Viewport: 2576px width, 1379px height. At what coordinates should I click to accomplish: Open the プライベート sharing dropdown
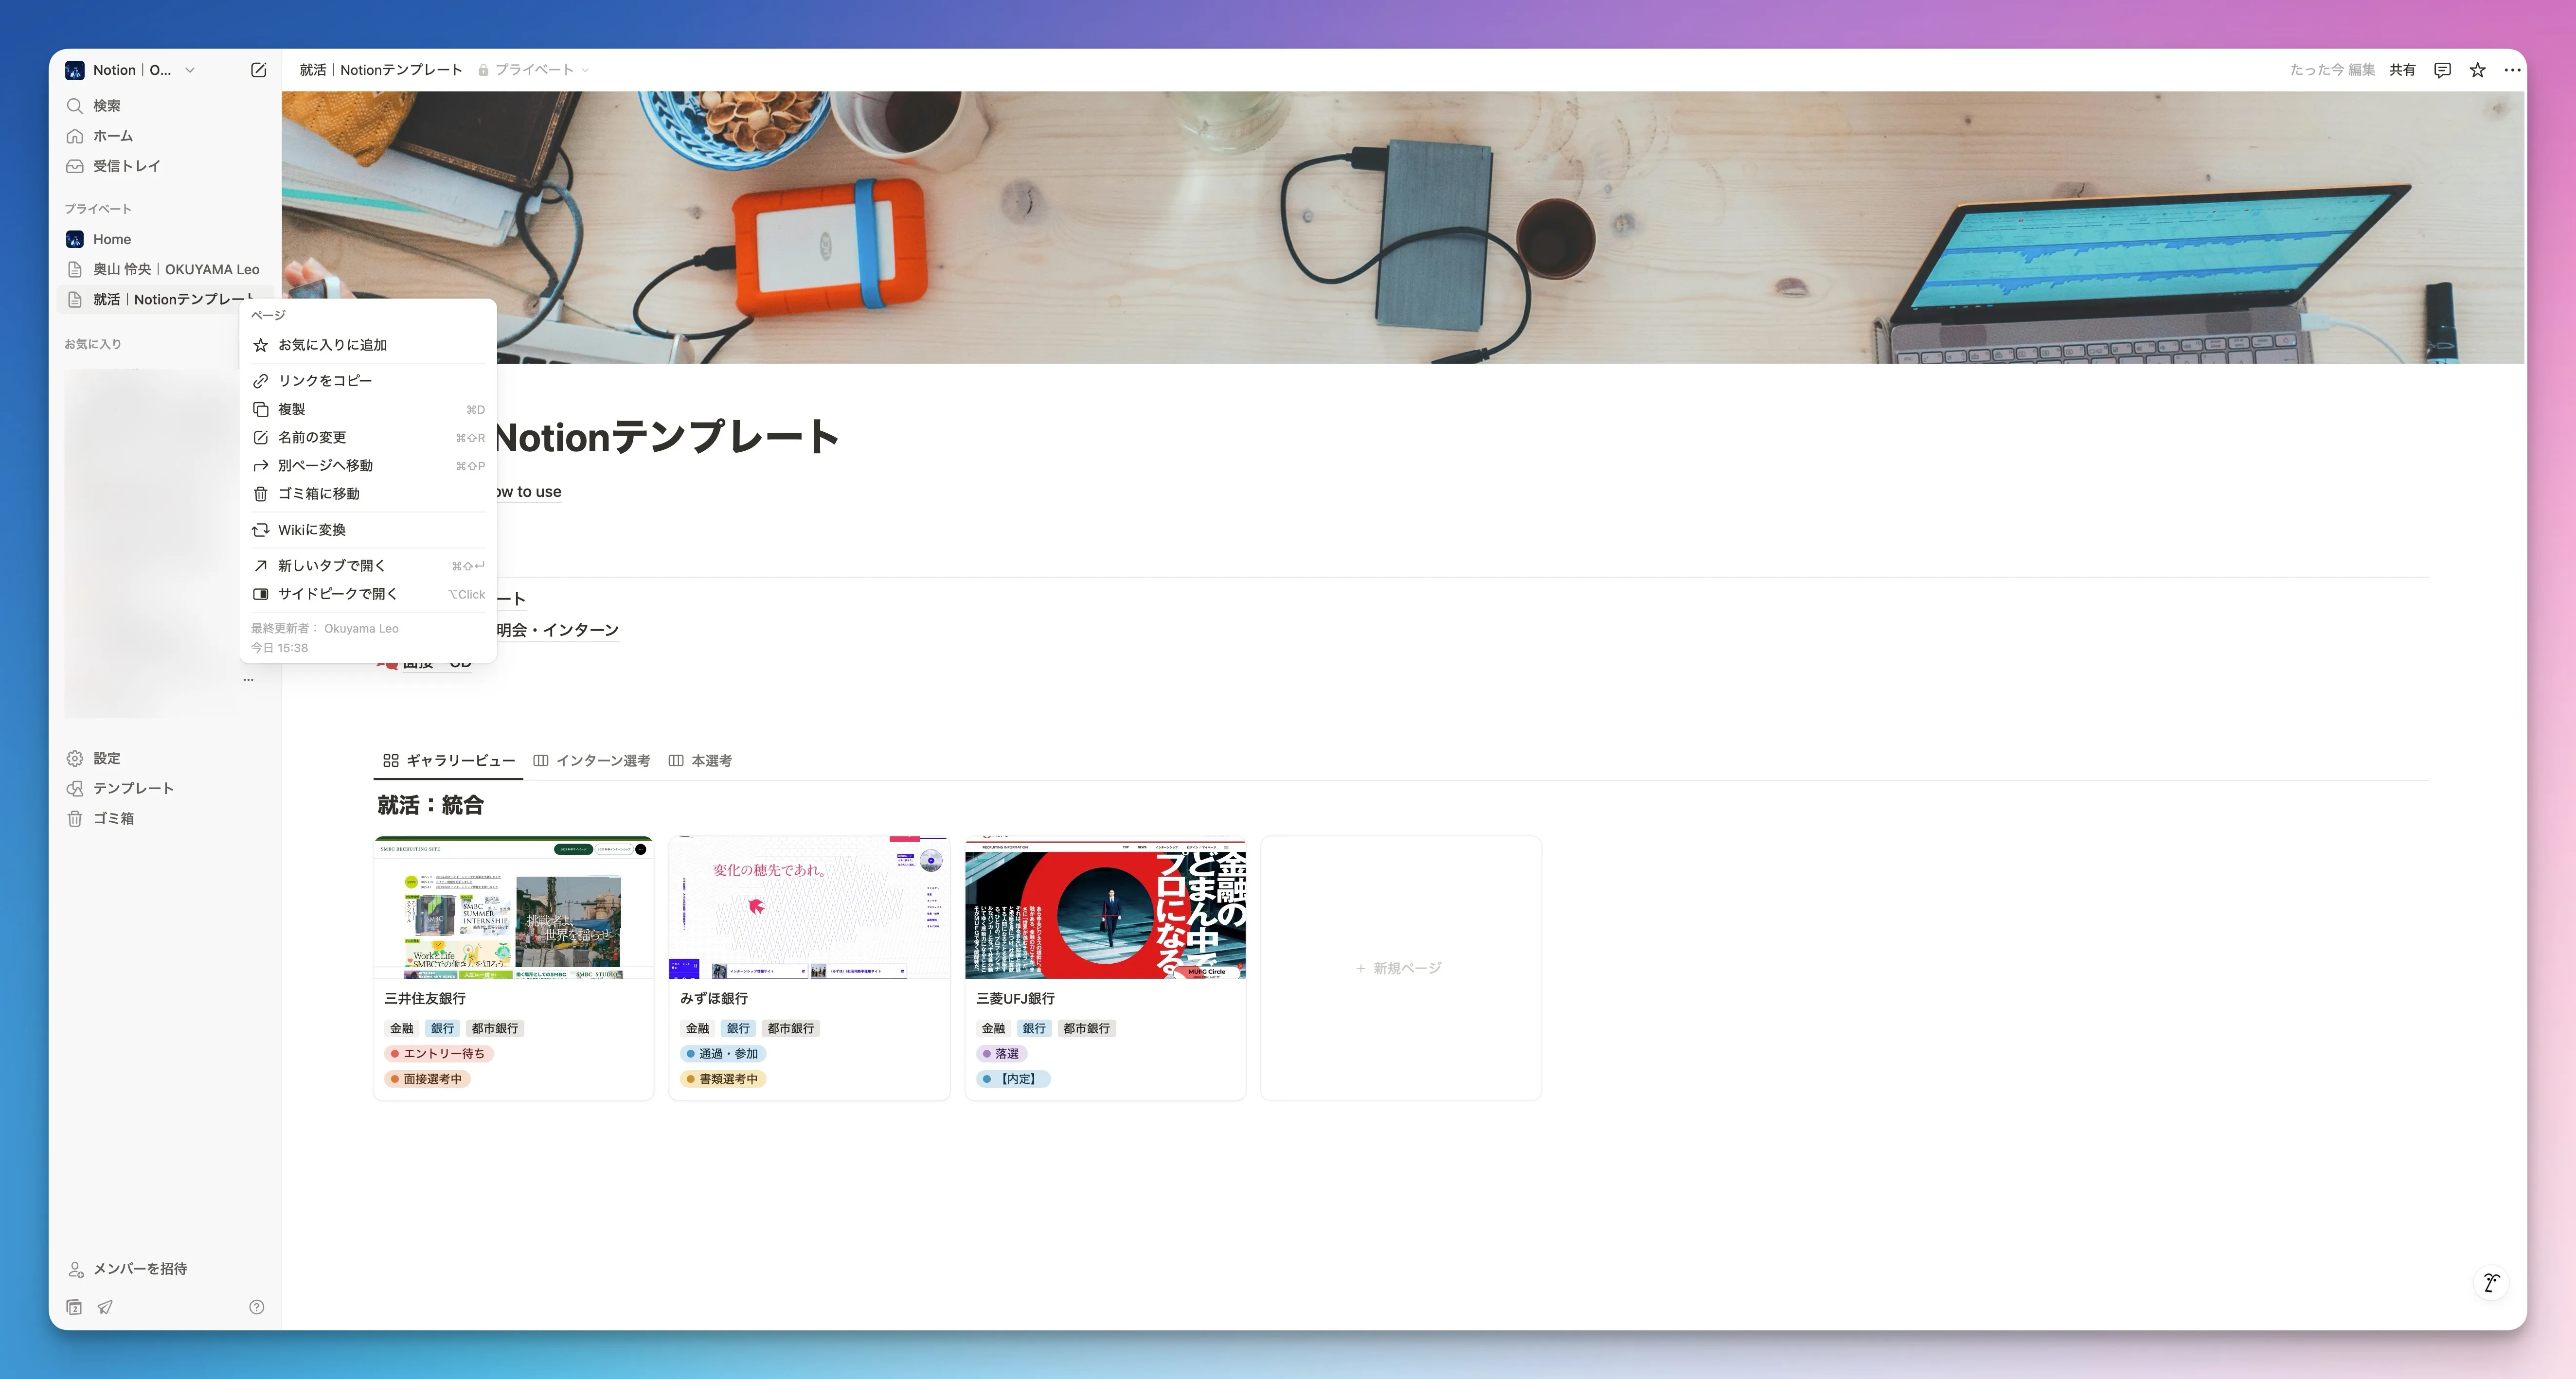534,69
